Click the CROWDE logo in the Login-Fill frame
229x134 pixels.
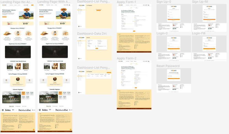click(209, 38)
